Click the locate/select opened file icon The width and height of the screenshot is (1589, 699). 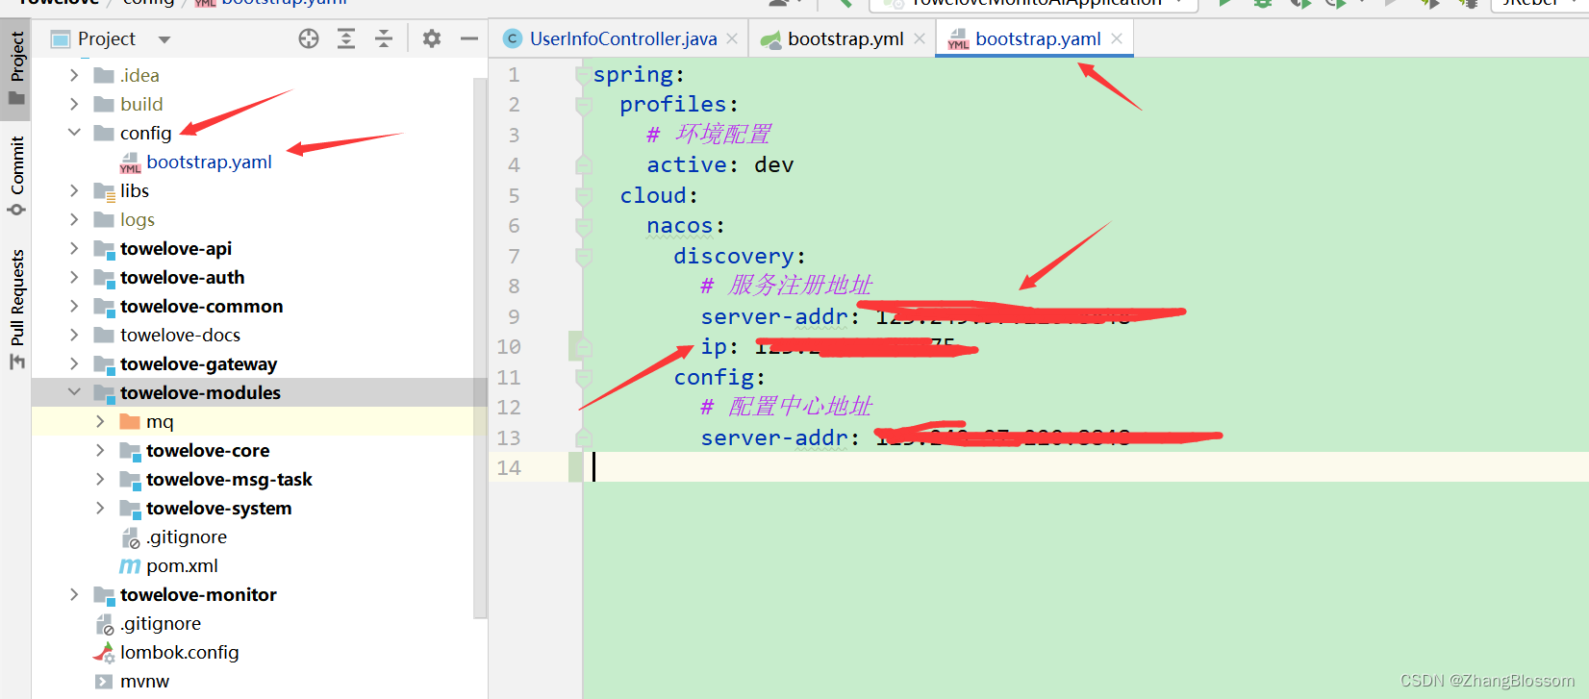[x=309, y=38]
